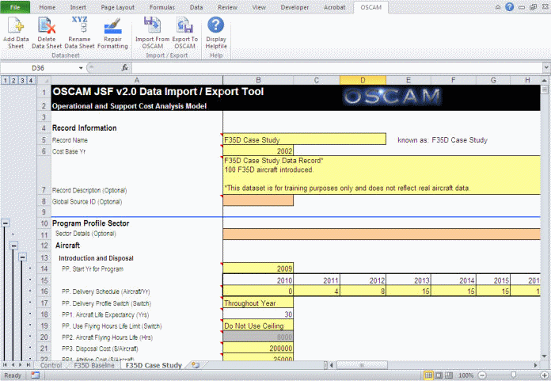The height and width of the screenshot is (381, 551).
Task: Select the Disposal Cost cell 200000
Action: 258,348
